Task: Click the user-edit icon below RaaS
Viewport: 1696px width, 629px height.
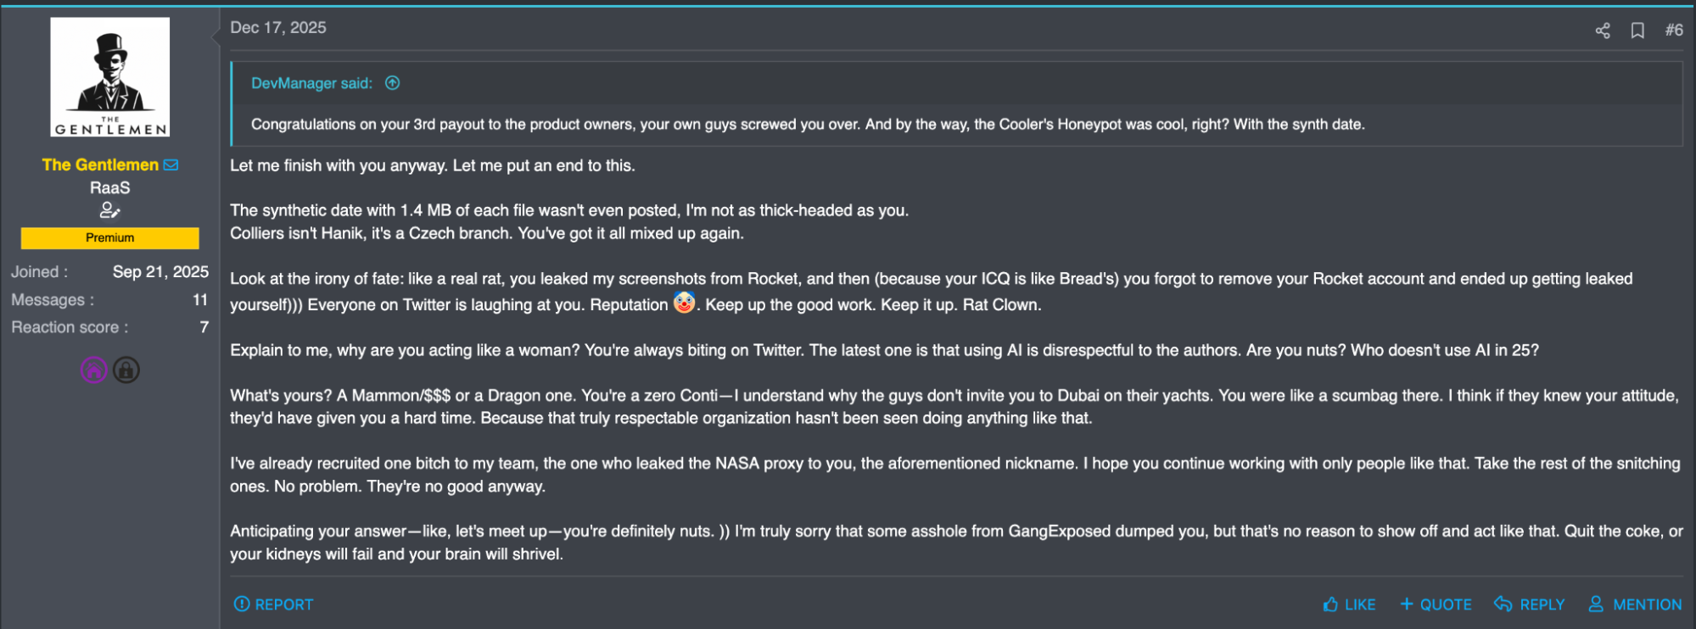Action: (x=110, y=210)
